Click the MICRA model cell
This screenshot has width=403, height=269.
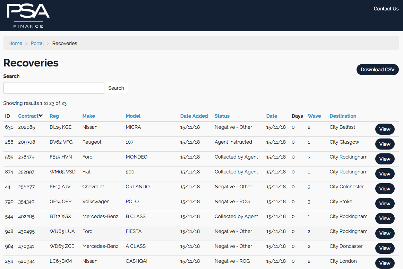(x=134, y=127)
